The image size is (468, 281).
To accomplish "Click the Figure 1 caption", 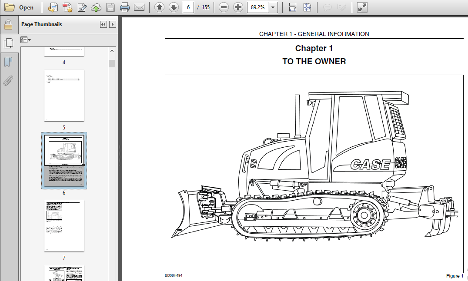I will point(455,276).
